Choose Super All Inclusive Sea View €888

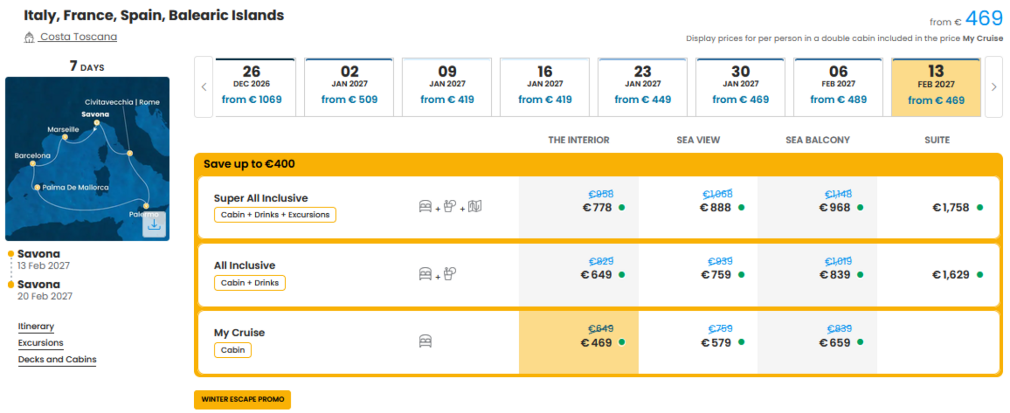698,208
